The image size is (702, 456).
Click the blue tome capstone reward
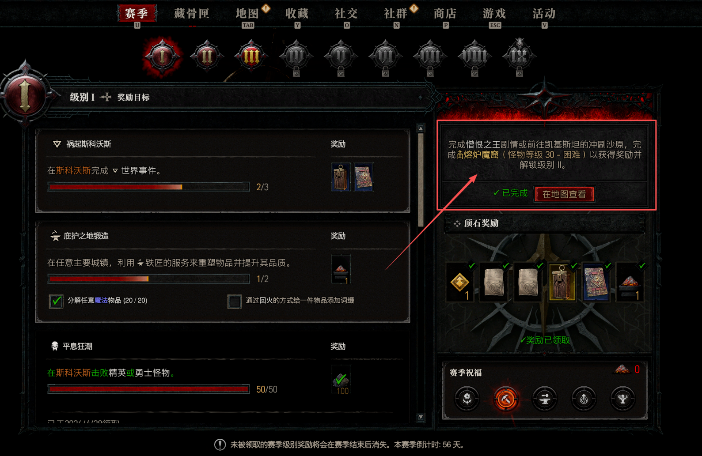tap(596, 282)
